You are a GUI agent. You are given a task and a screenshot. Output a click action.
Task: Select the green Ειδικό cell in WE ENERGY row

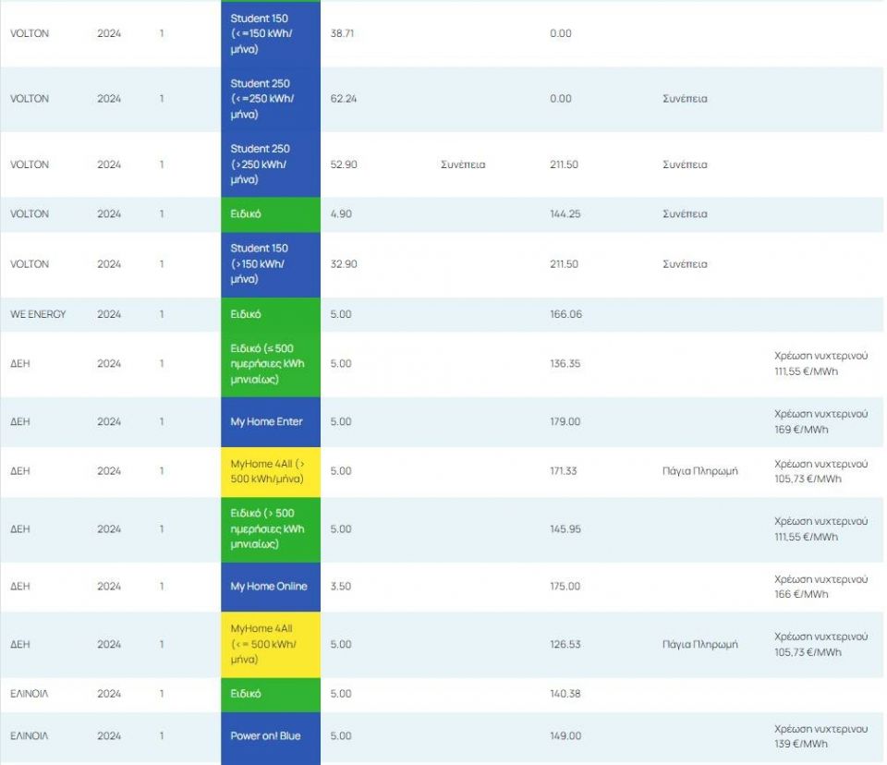pos(270,314)
